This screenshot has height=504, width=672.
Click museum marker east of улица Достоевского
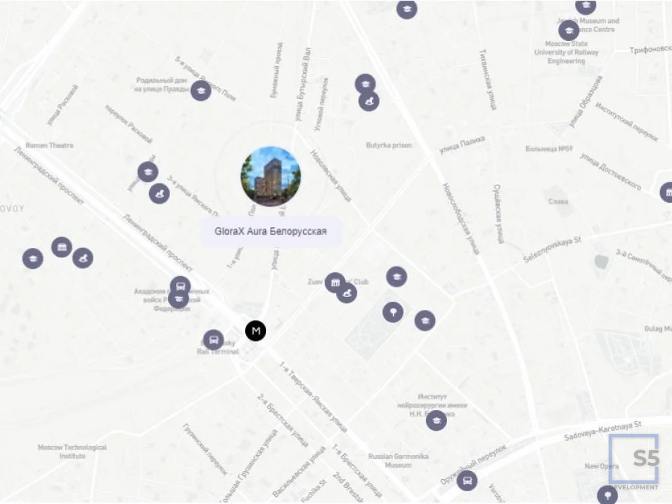pyautogui.click(x=667, y=193)
